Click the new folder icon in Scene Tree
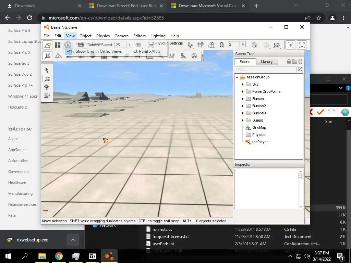Screen dimensions: 351x263 tap(294, 62)
